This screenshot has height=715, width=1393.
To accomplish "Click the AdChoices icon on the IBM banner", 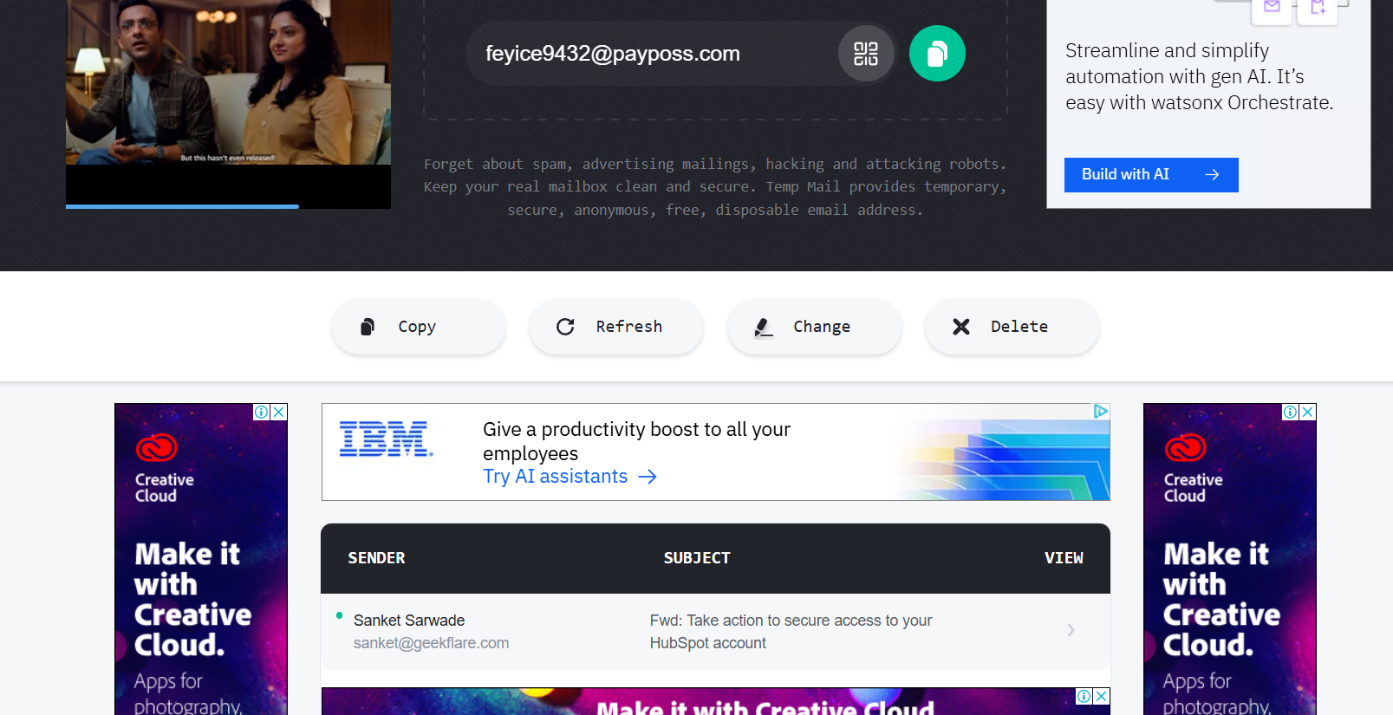I will point(1101,412).
